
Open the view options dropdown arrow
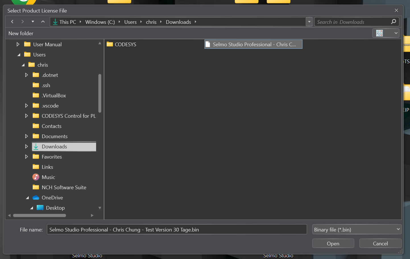coord(396,33)
